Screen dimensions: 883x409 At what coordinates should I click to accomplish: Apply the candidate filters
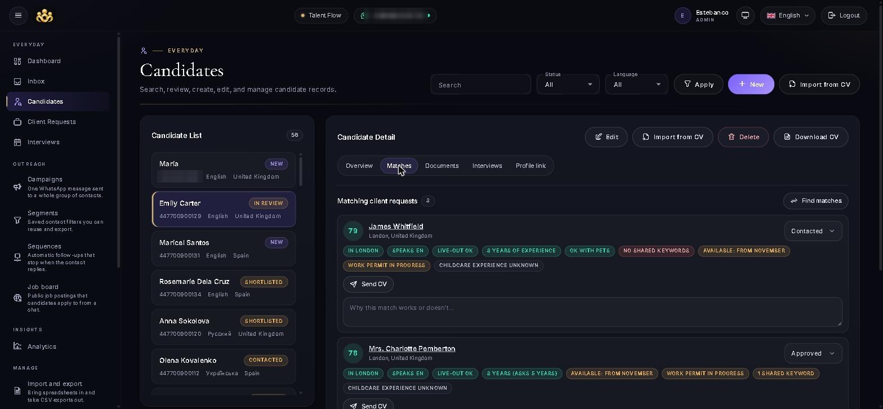tap(698, 85)
